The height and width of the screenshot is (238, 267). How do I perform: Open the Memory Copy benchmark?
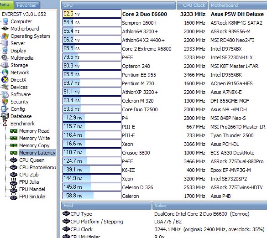tap(34, 145)
